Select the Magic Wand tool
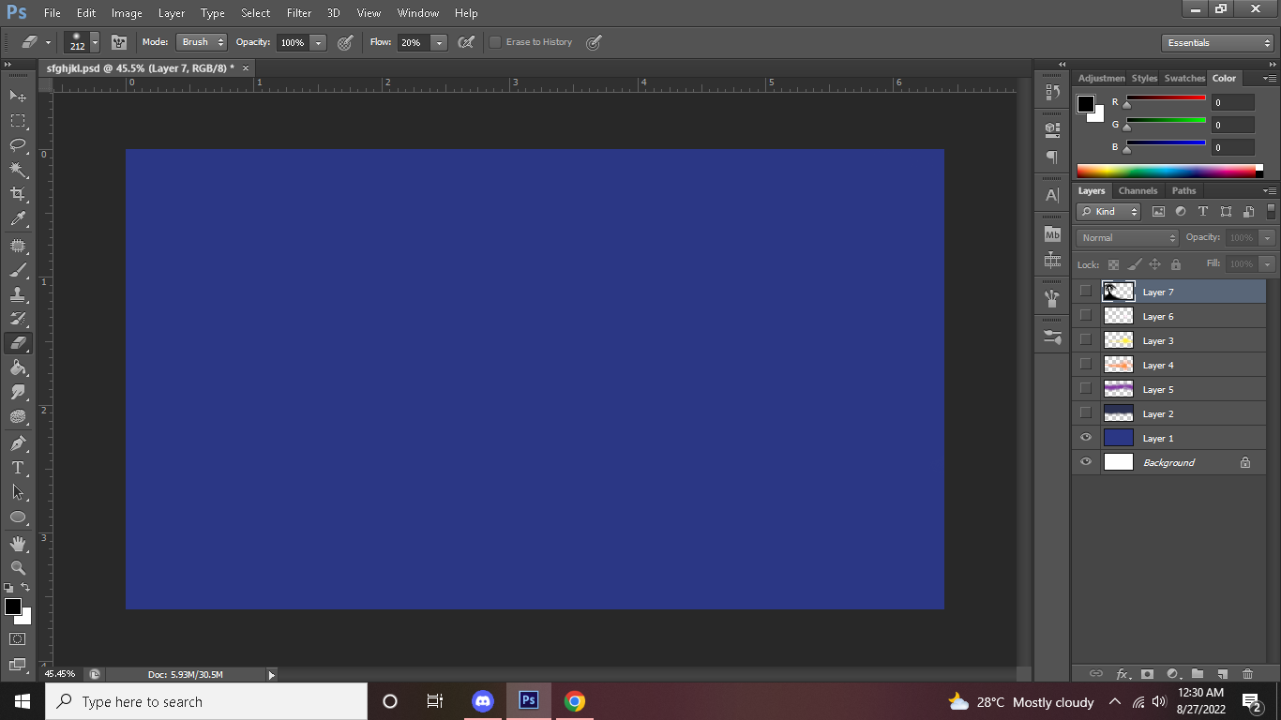The image size is (1281, 720). 18,170
